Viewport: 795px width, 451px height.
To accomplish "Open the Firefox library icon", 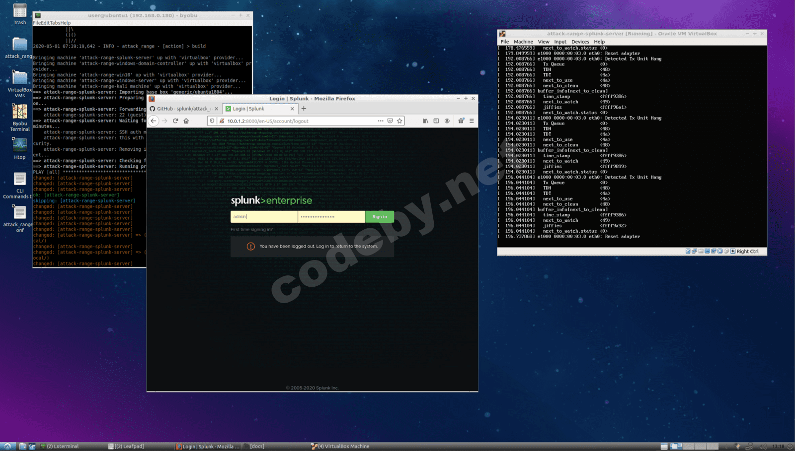I will coord(425,121).
